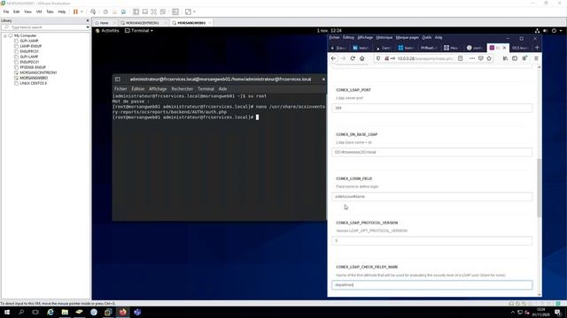Open VMware Edit menu
567x318 pixels.
[17, 11]
